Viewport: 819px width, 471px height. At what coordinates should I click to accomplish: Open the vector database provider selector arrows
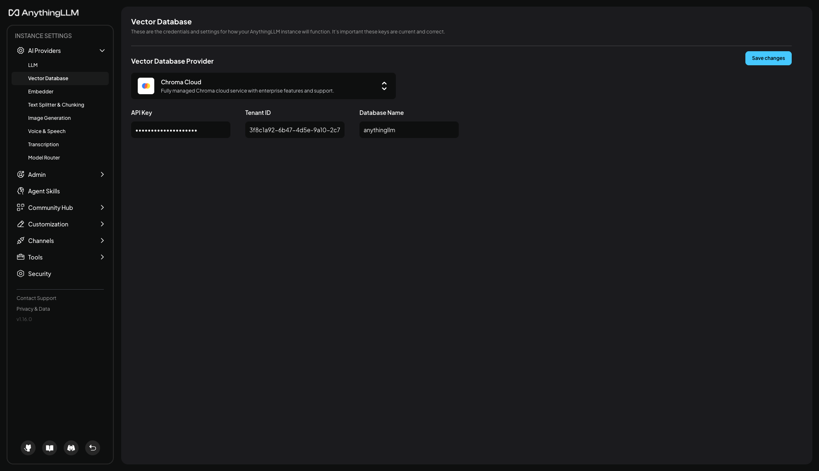click(384, 86)
